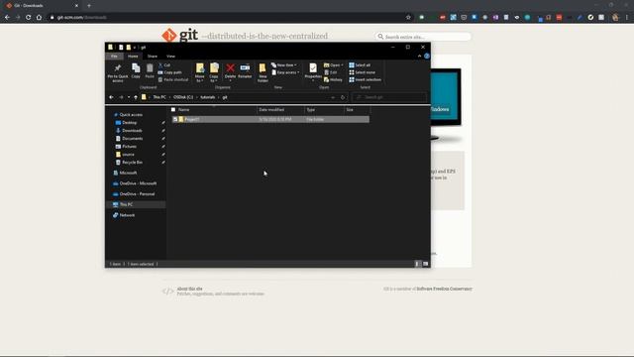Screen dimensions: 634x357
Task: Open Explorer help question mark icon
Action: pyautogui.click(x=427, y=57)
